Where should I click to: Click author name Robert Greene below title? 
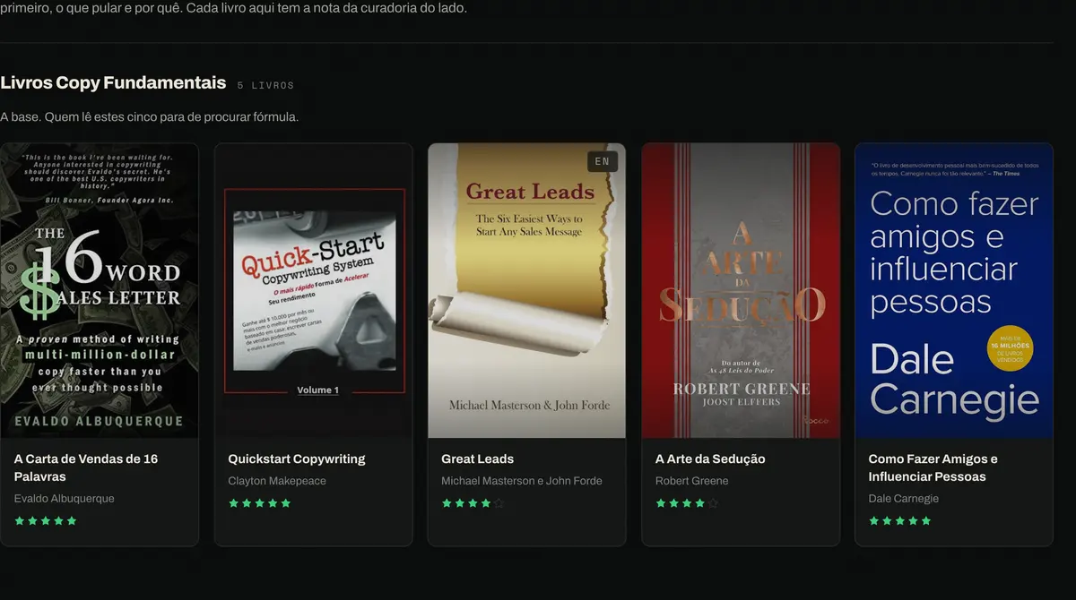point(692,481)
